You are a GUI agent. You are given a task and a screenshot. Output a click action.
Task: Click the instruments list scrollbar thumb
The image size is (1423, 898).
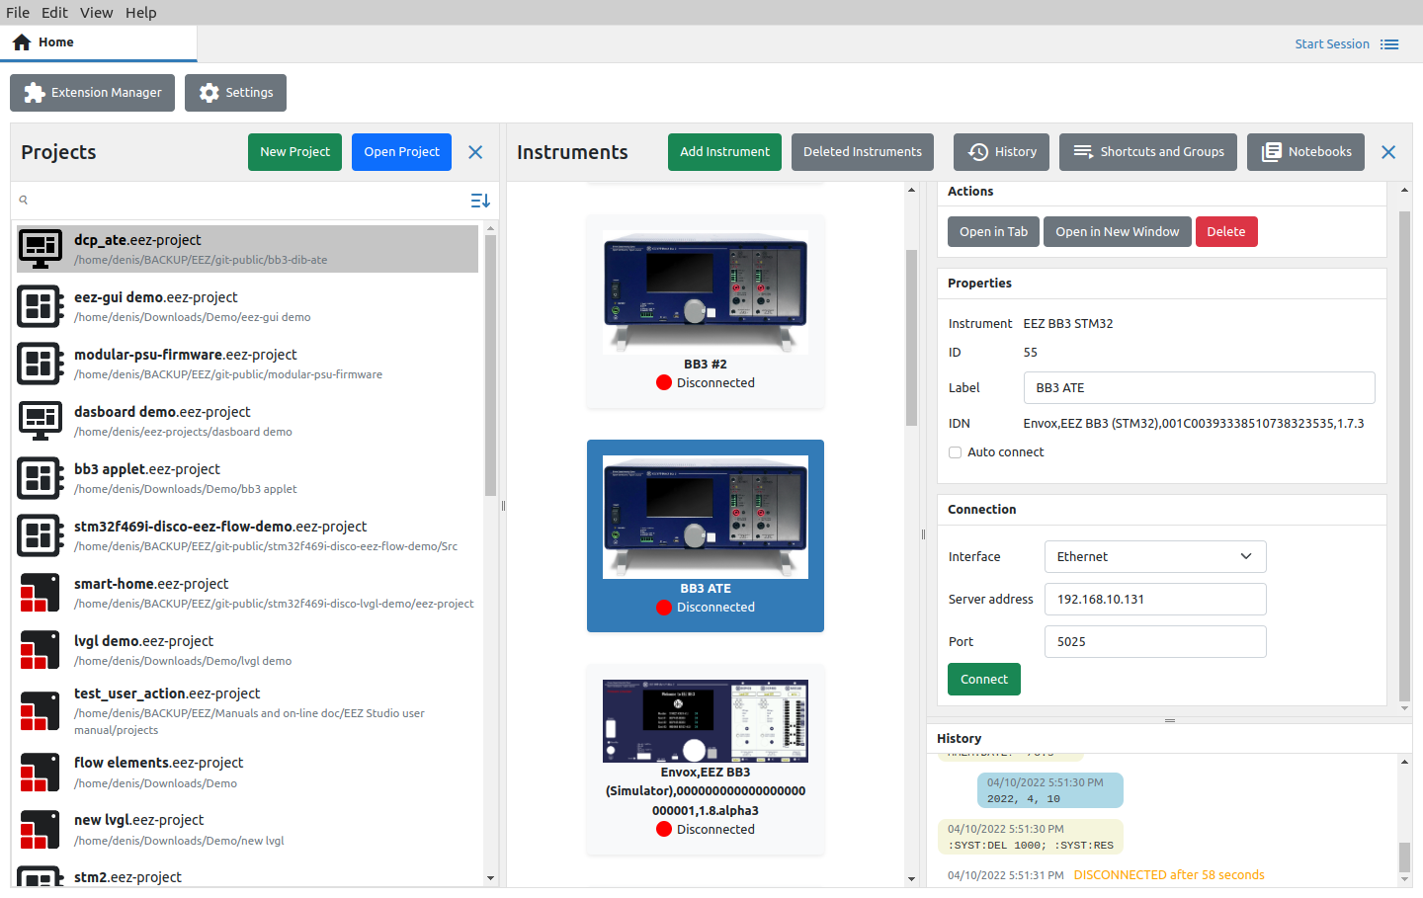coord(911,337)
